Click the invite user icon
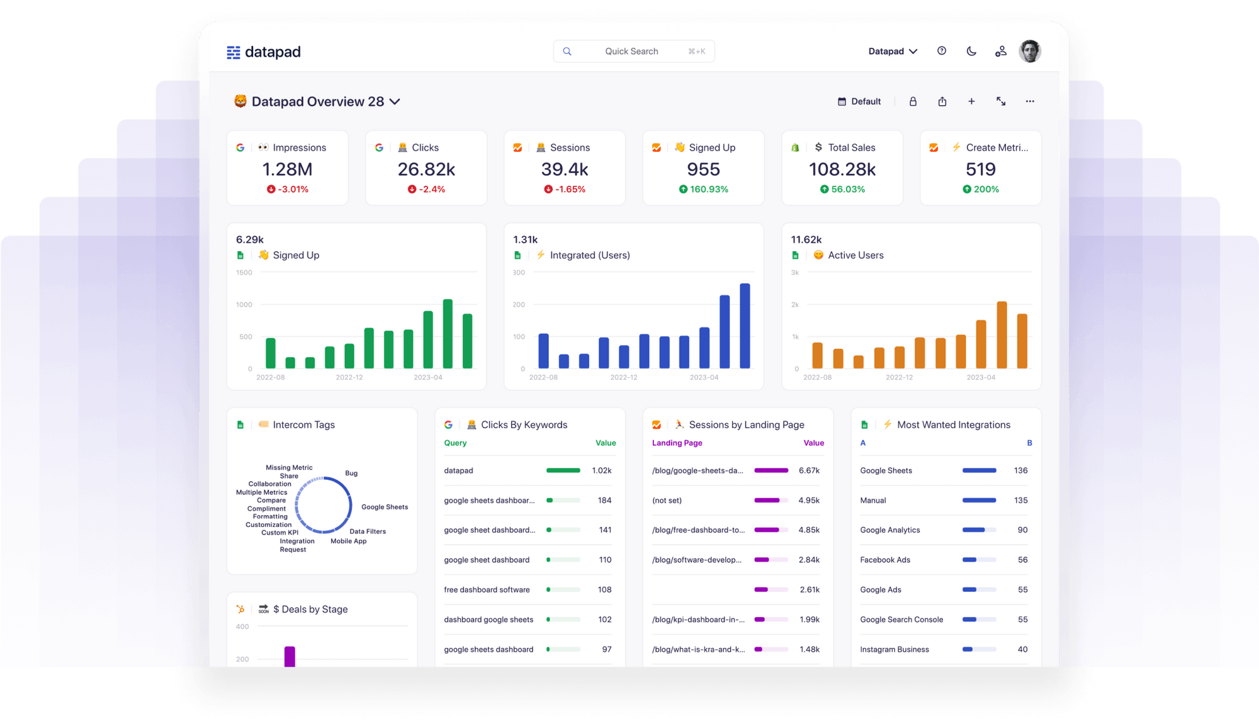Screen dimensions: 1259x726 [x=1001, y=51]
